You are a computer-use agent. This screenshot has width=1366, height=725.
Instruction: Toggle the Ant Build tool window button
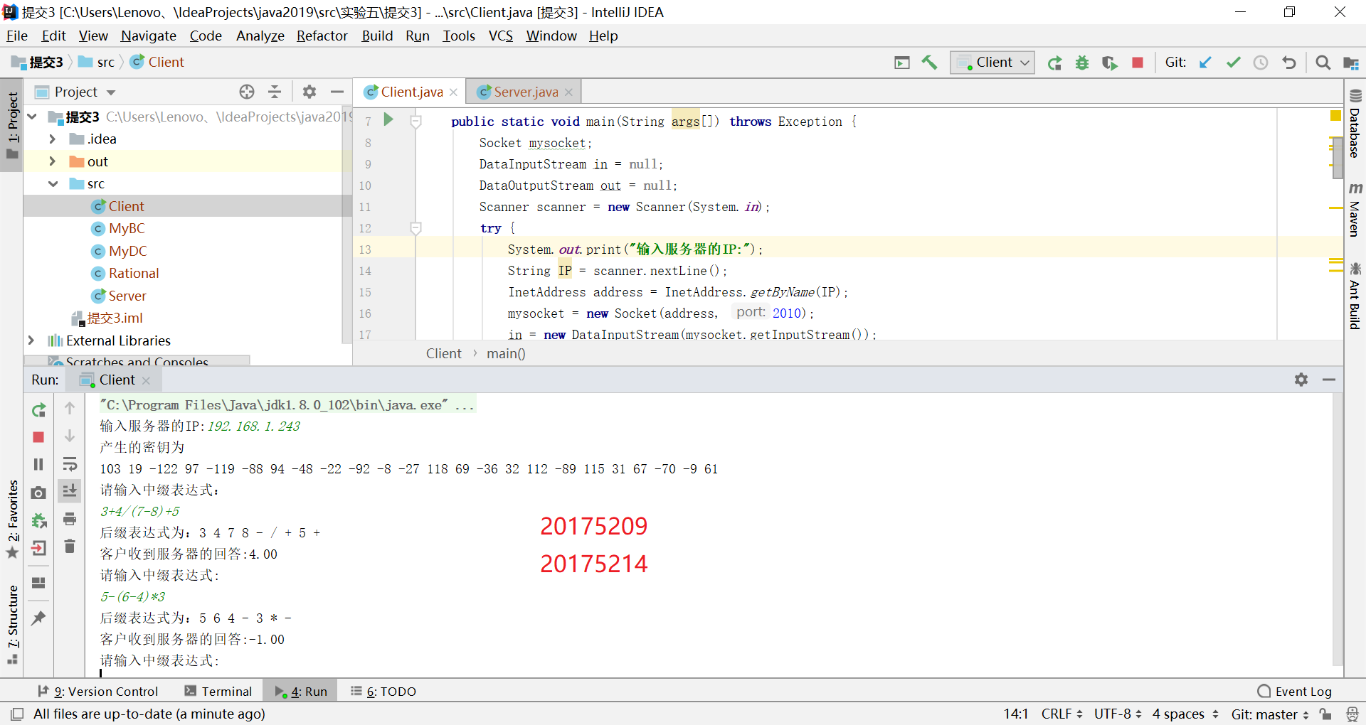click(x=1355, y=296)
